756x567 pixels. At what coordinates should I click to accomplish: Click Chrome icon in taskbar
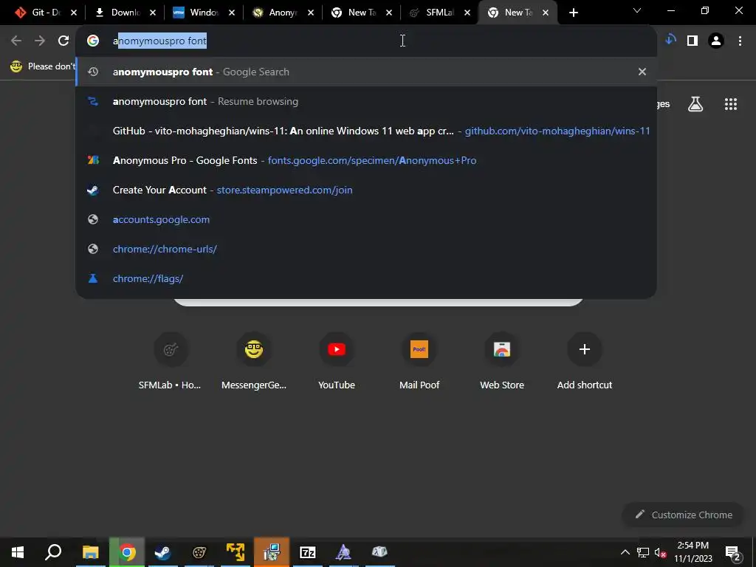[x=127, y=552]
